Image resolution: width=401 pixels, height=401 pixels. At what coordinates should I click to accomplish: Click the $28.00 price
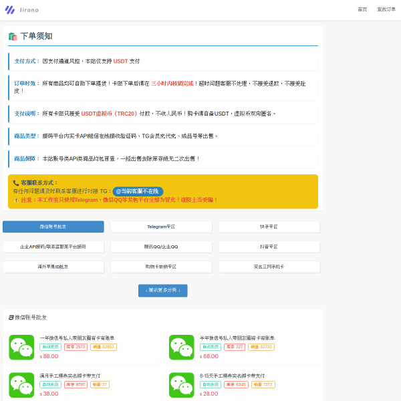(x=209, y=394)
